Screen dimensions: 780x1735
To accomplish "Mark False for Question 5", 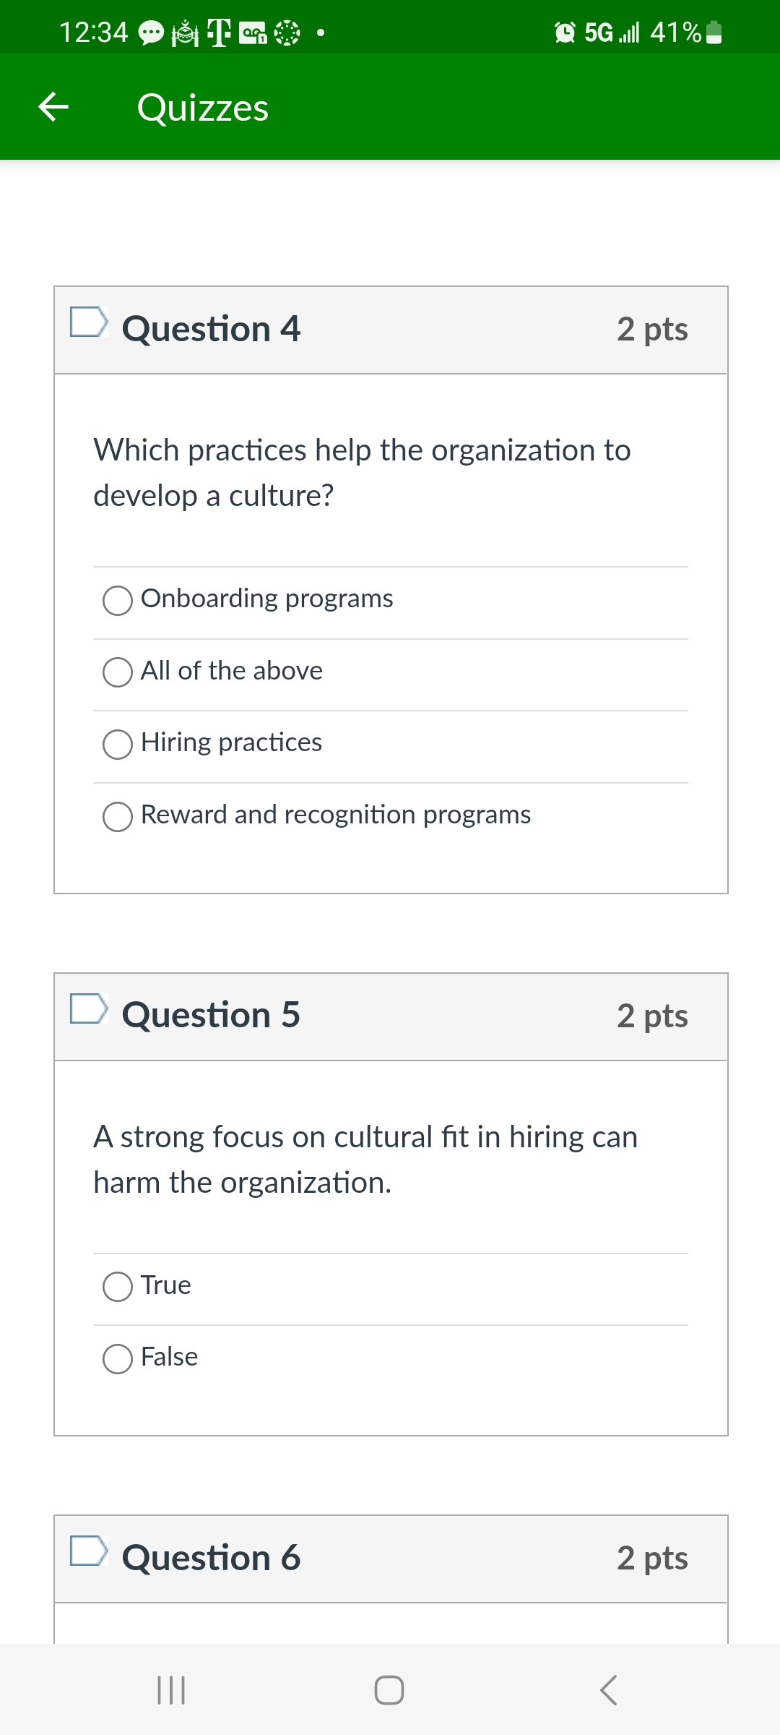I will (x=117, y=1358).
